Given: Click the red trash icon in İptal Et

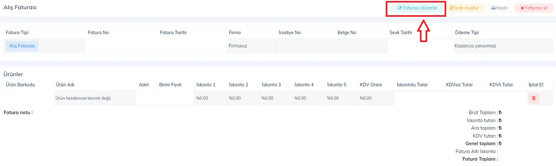Looking at the screenshot, I should 534,98.
